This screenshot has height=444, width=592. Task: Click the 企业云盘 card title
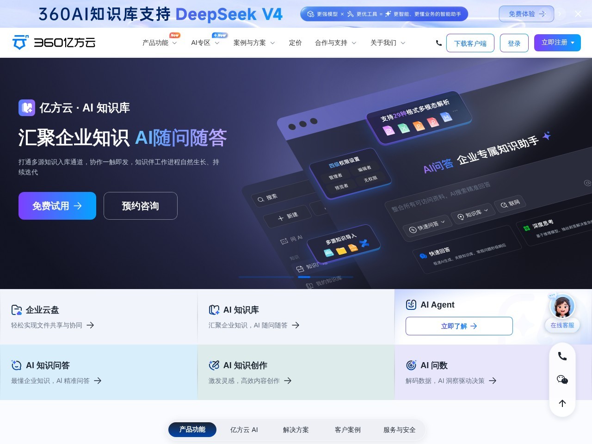tap(43, 310)
